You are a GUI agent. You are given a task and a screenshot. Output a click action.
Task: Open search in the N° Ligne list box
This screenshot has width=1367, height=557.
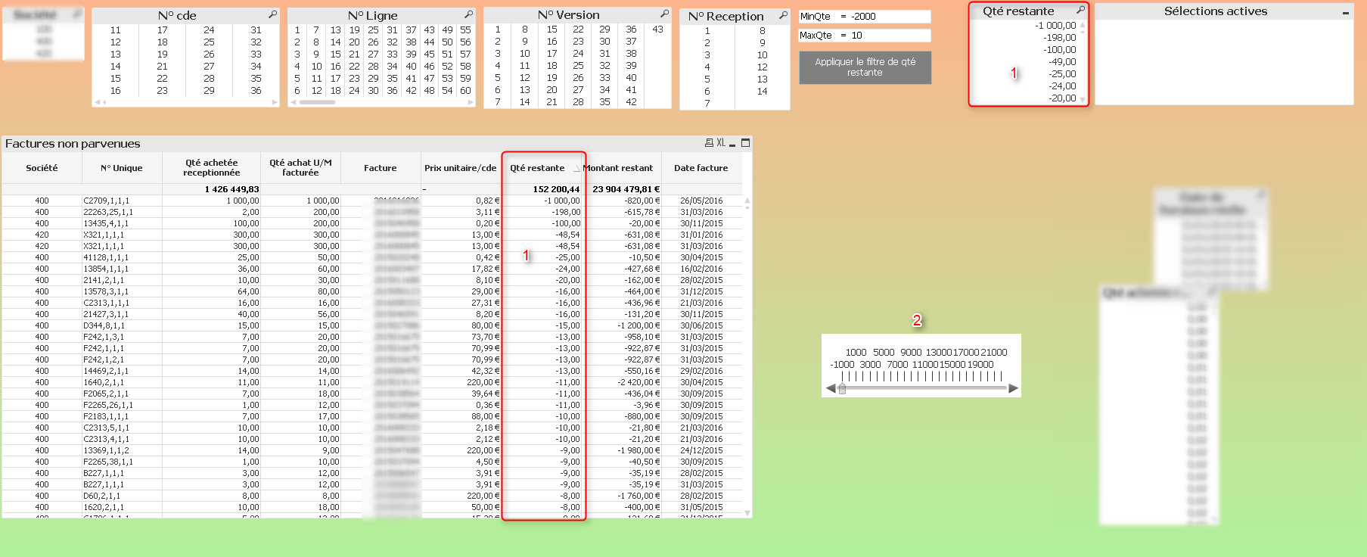(468, 14)
